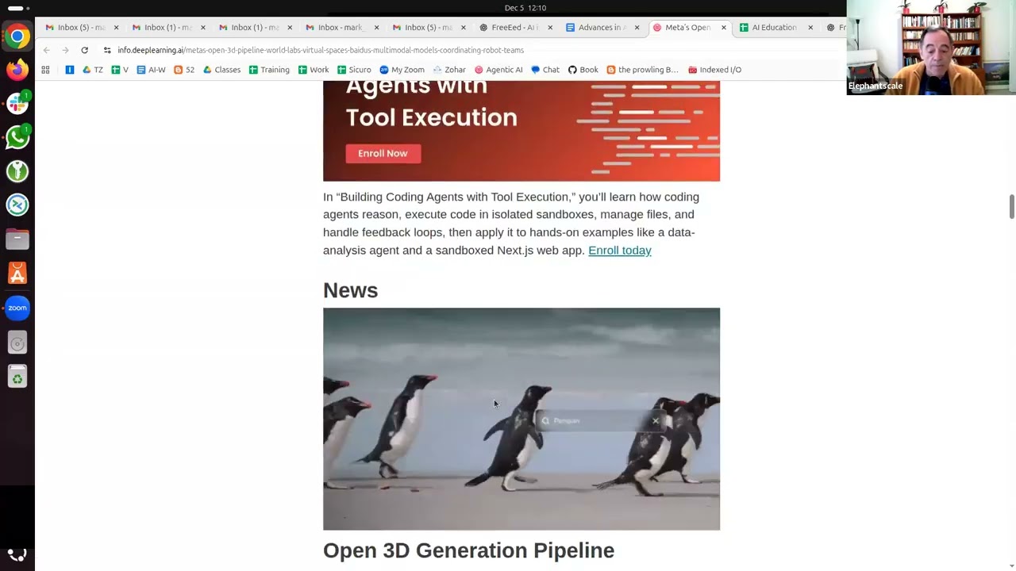The image size is (1016, 571).
Task: Open the Chat bookmark
Action: [x=545, y=70]
